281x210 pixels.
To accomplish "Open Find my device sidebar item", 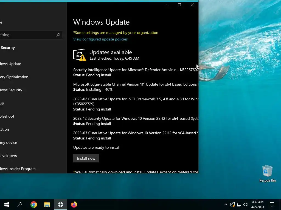I will [9, 142].
